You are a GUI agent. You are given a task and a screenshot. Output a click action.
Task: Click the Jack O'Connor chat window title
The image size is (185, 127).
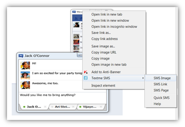37,56
